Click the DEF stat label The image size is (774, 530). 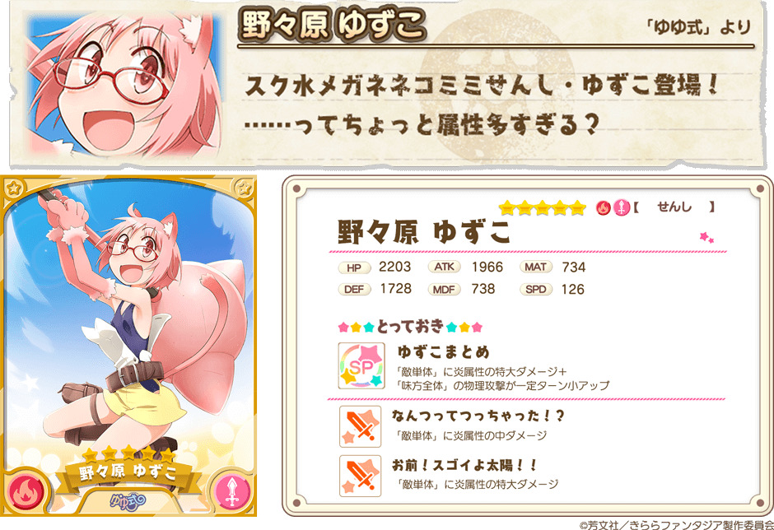(x=354, y=289)
